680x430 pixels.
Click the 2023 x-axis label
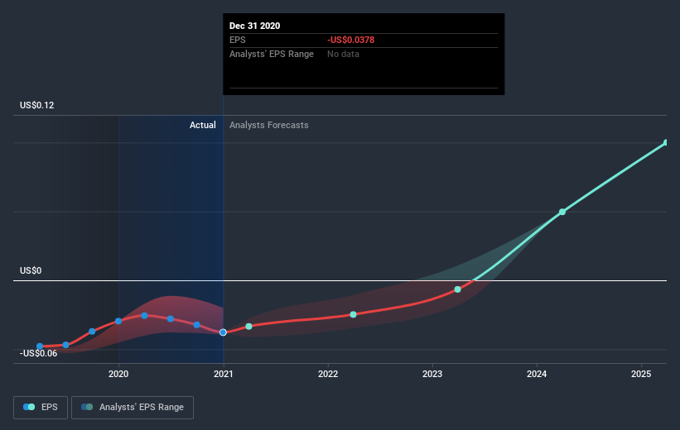432,374
